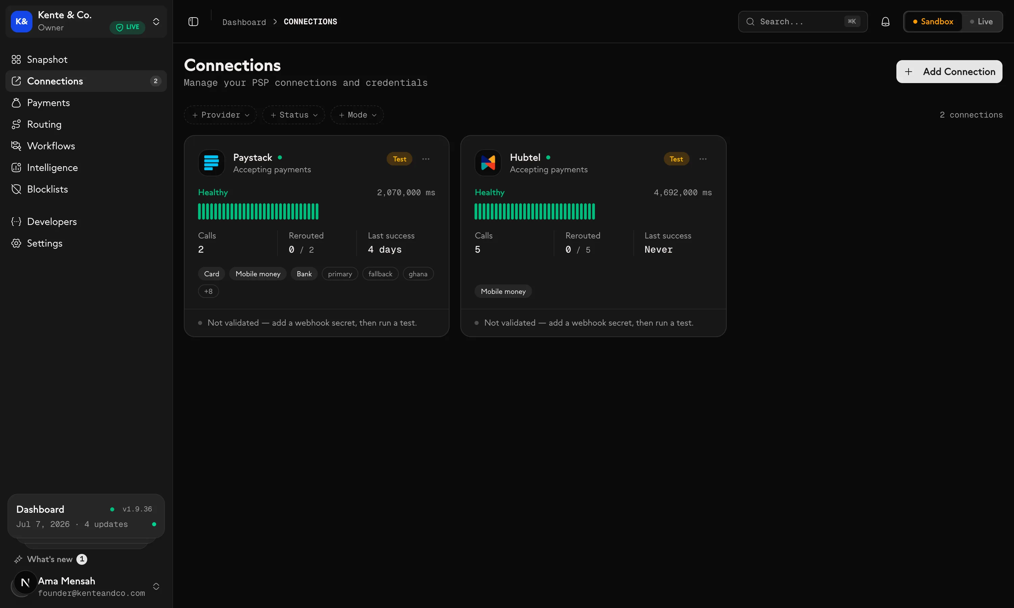Expand the Kente & Co. workspace switcher
1014x608 pixels.
156,22
